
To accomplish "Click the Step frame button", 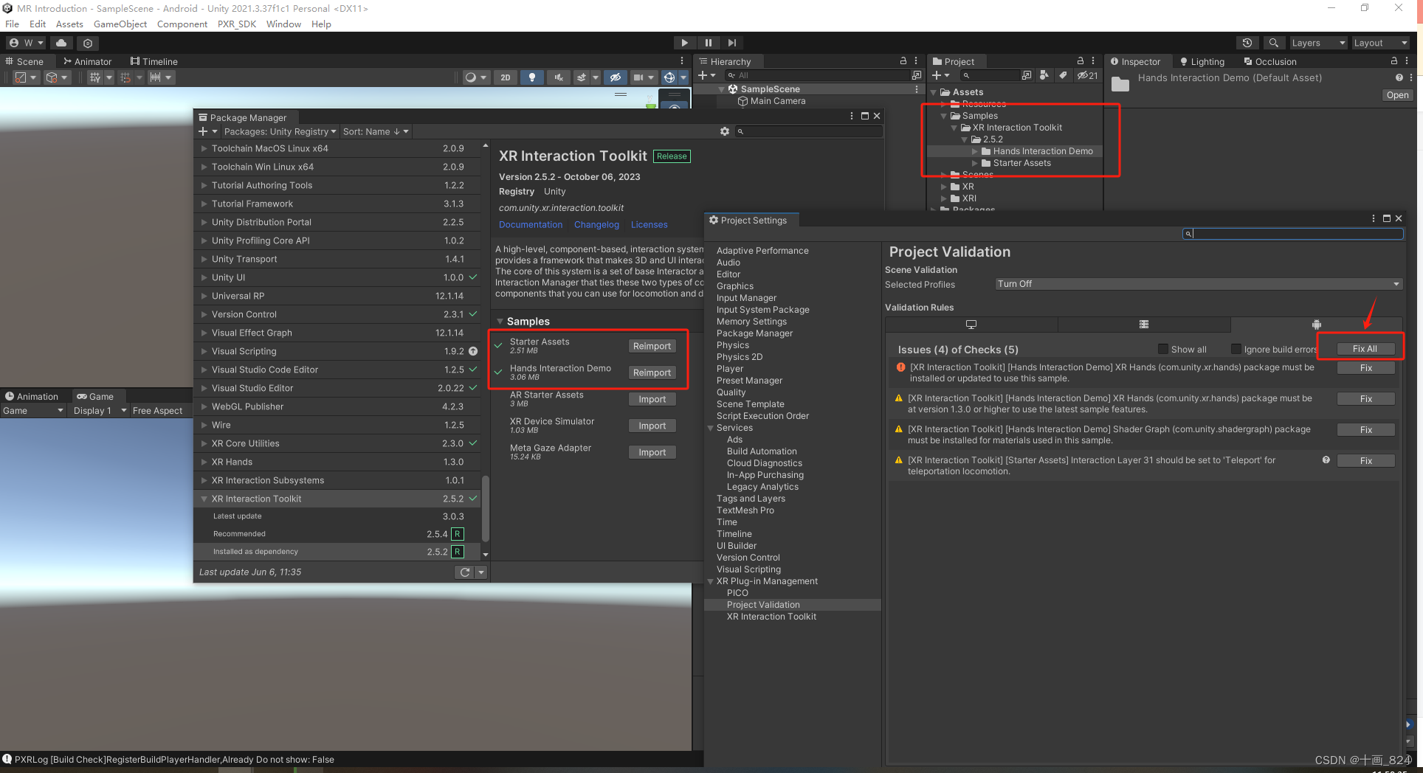I will (x=732, y=43).
